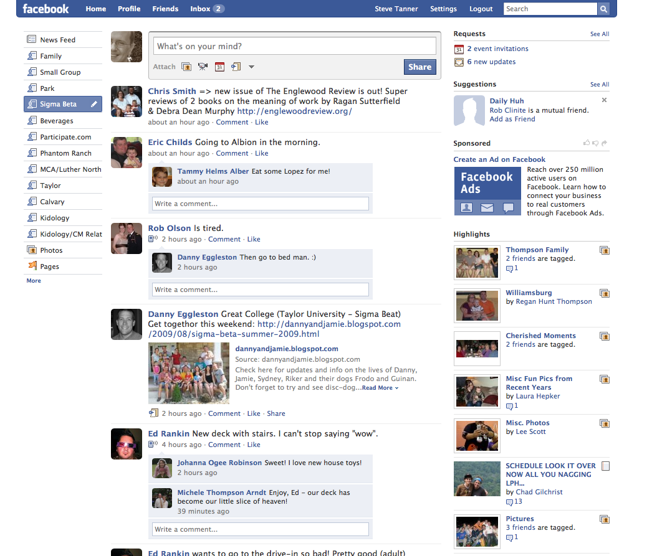Image resolution: width=652 pixels, height=556 pixels.
Task: Click the mobile icon on Rob Olson's post
Action: click(153, 238)
